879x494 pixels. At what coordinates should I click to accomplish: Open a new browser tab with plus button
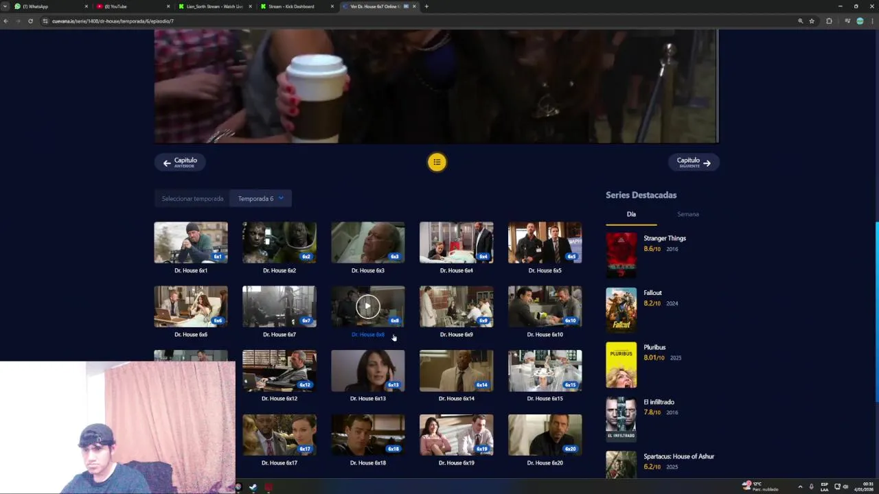[426, 6]
